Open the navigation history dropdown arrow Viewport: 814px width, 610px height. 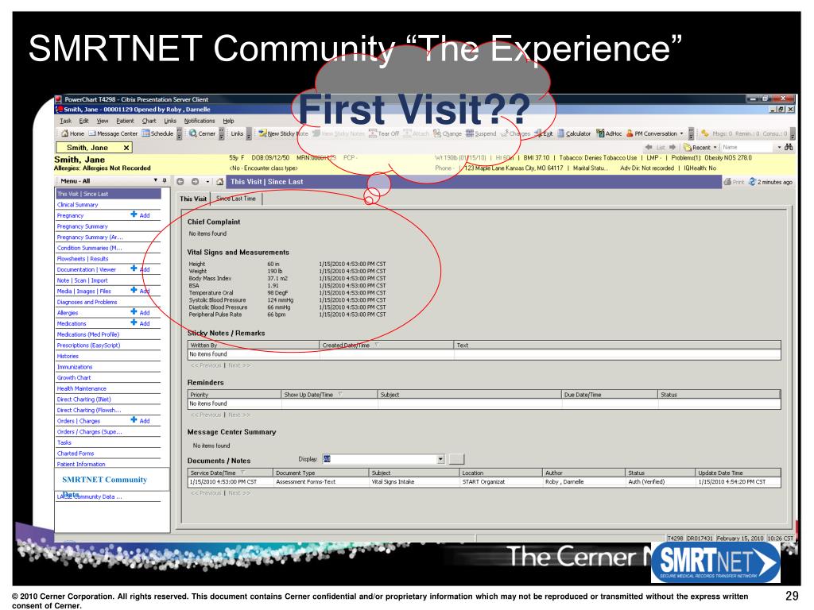(207, 182)
